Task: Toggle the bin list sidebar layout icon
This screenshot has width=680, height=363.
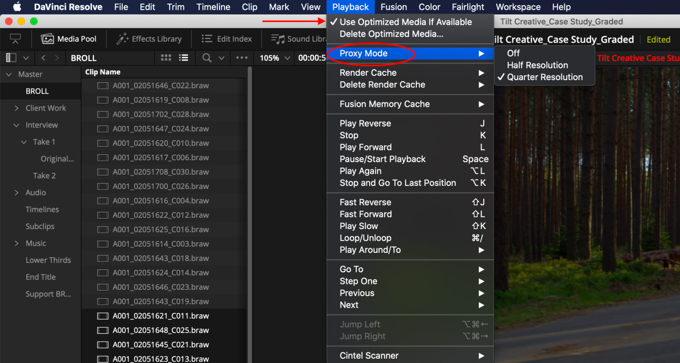Action: coord(11,58)
